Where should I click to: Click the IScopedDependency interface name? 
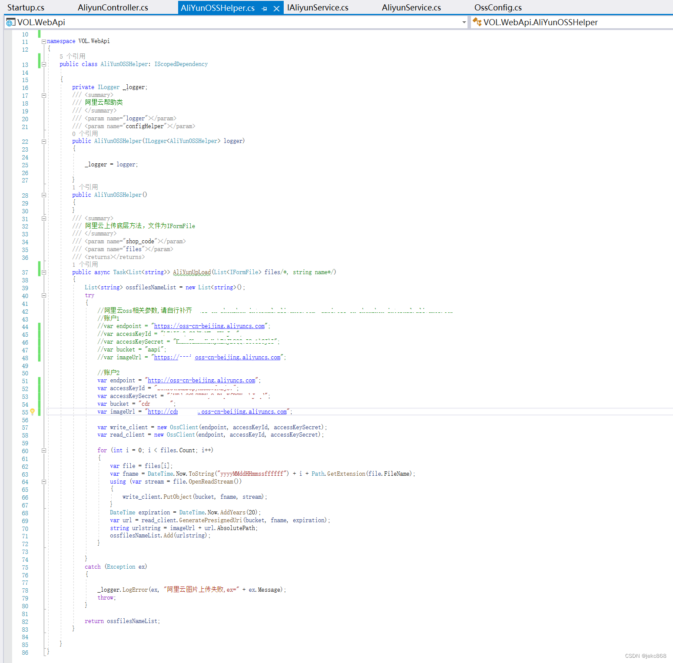tap(181, 64)
